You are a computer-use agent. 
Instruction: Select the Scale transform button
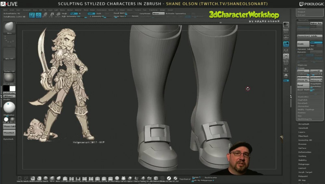click(x=52, y=15)
